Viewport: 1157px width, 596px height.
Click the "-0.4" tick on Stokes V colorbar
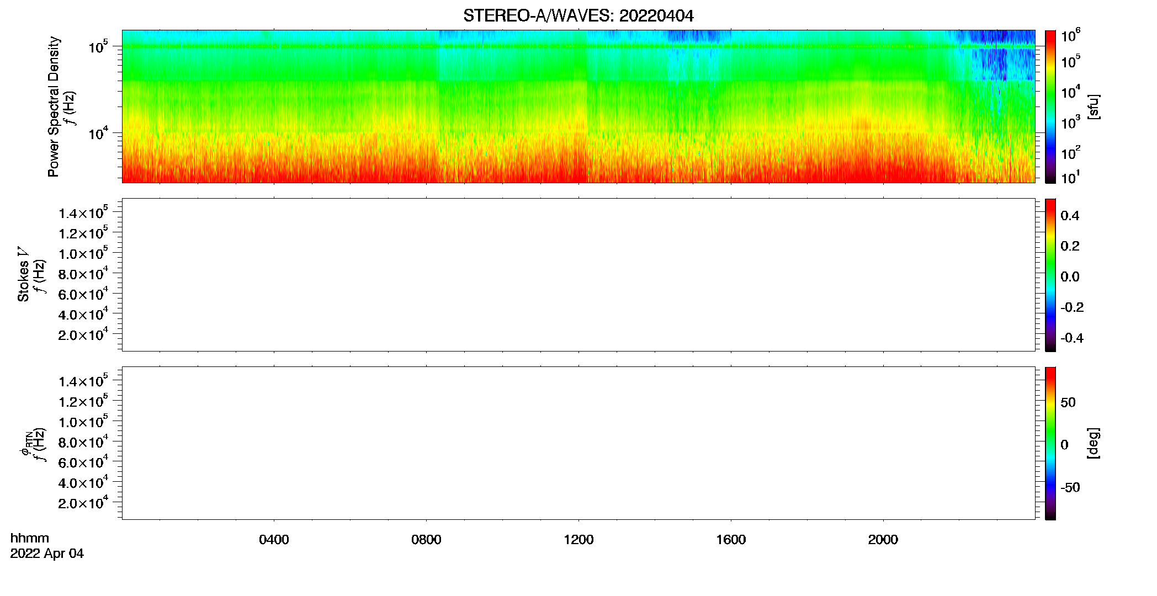(x=1072, y=338)
